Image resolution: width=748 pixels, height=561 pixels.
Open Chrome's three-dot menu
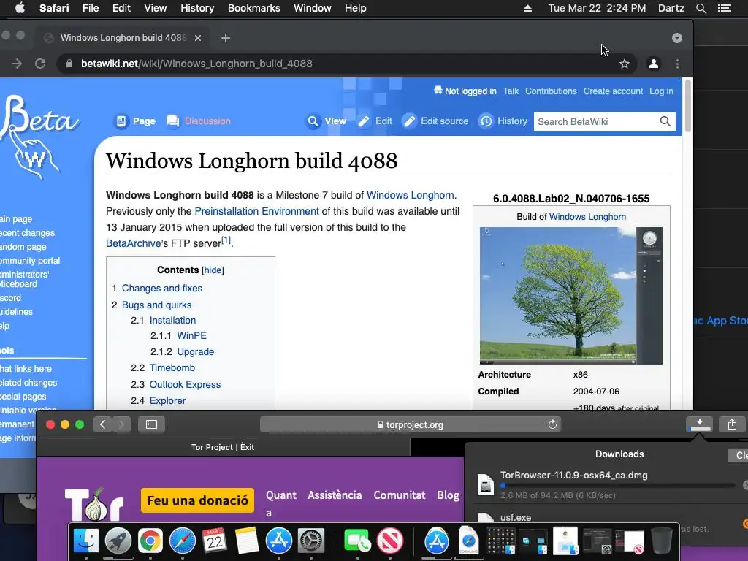point(677,64)
